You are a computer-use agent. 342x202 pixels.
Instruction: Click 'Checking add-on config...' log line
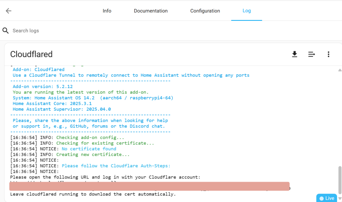[x=90, y=137]
